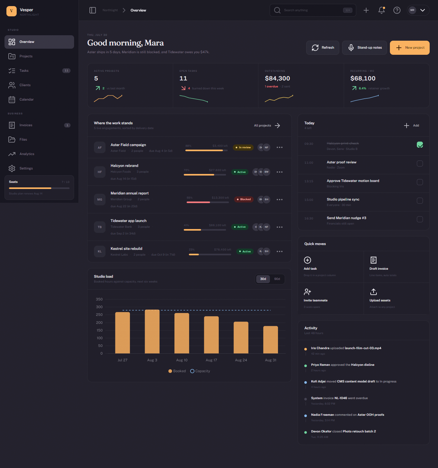Open help with the question mark icon
Viewport: 438px width, 468px height.
click(397, 10)
